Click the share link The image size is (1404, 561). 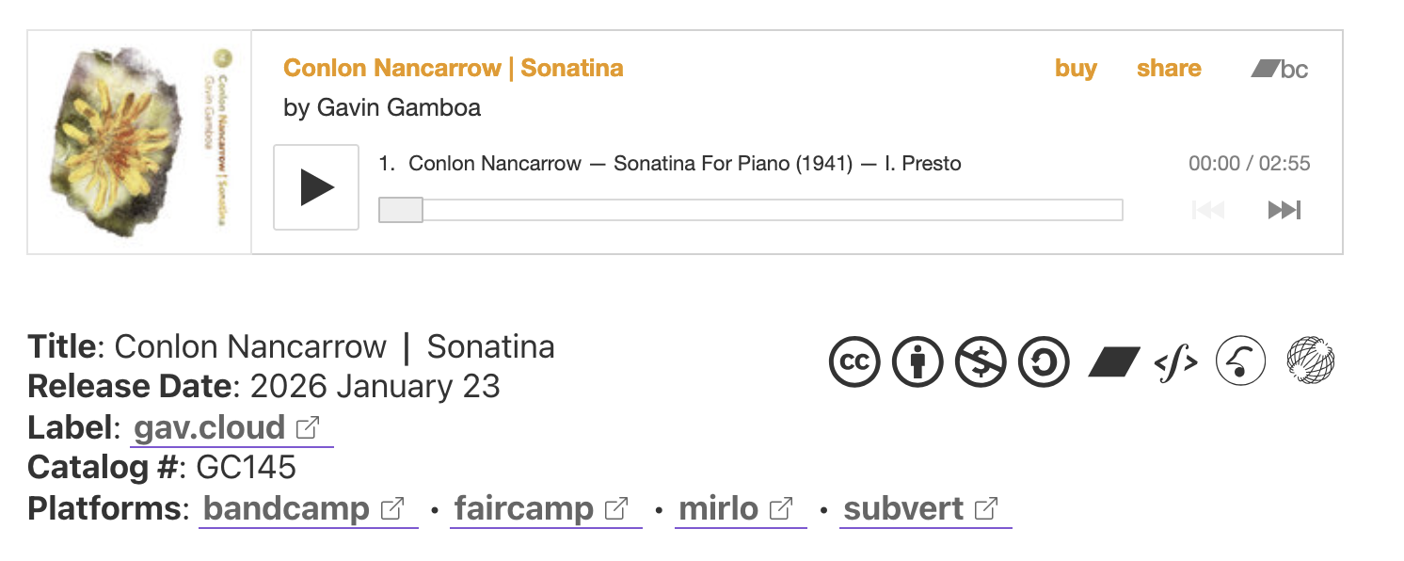1169,69
